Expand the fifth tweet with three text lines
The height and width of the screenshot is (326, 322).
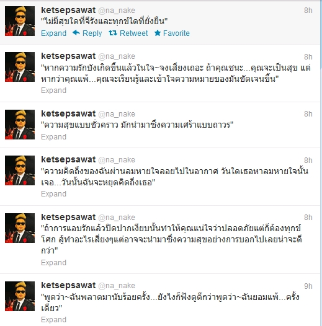click(54, 263)
